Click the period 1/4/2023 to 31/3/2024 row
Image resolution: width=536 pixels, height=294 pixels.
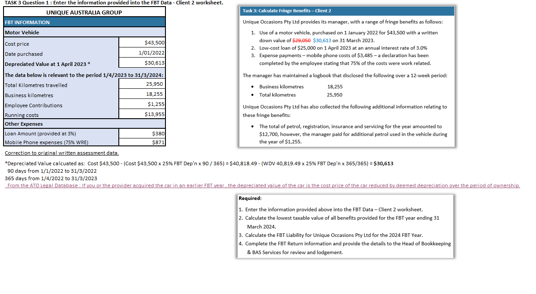pos(84,74)
